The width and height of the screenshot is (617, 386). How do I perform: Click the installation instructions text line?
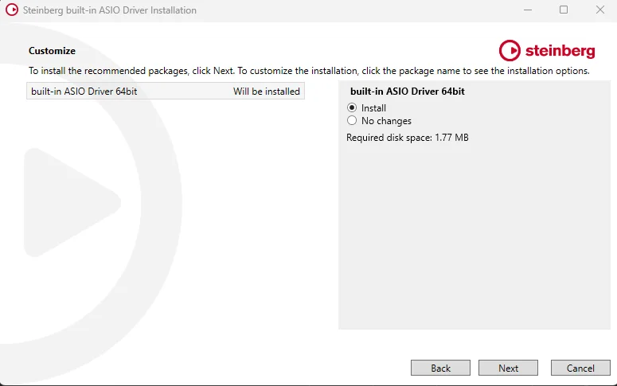click(308, 71)
